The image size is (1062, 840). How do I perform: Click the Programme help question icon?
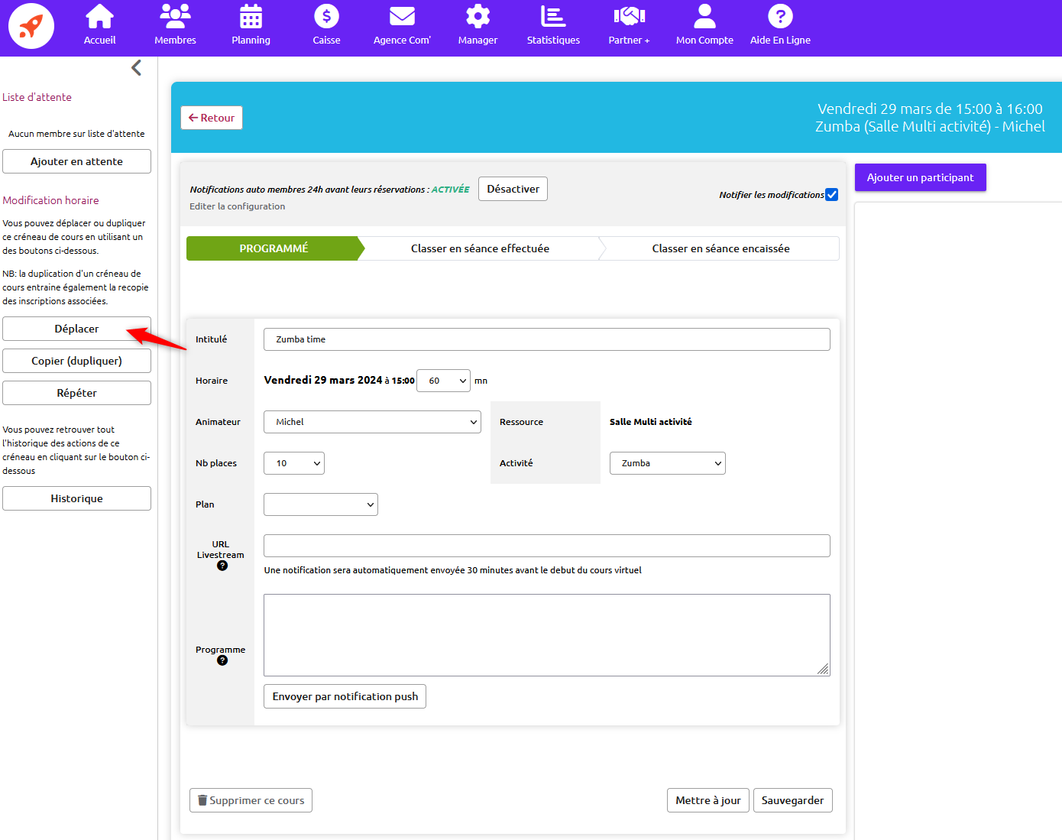[x=222, y=660]
